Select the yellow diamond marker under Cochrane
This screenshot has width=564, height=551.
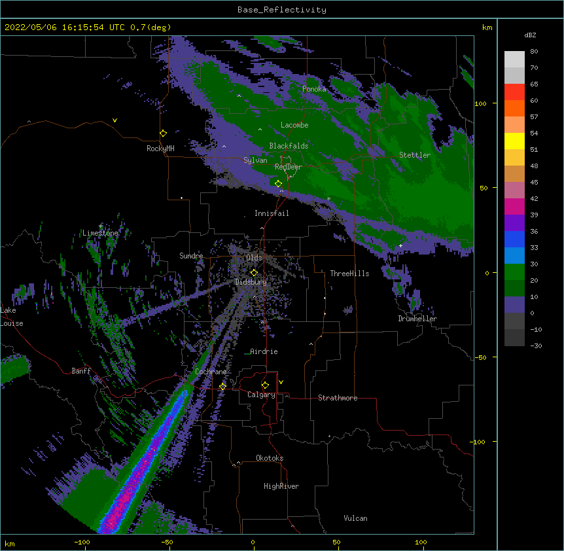(222, 387)
